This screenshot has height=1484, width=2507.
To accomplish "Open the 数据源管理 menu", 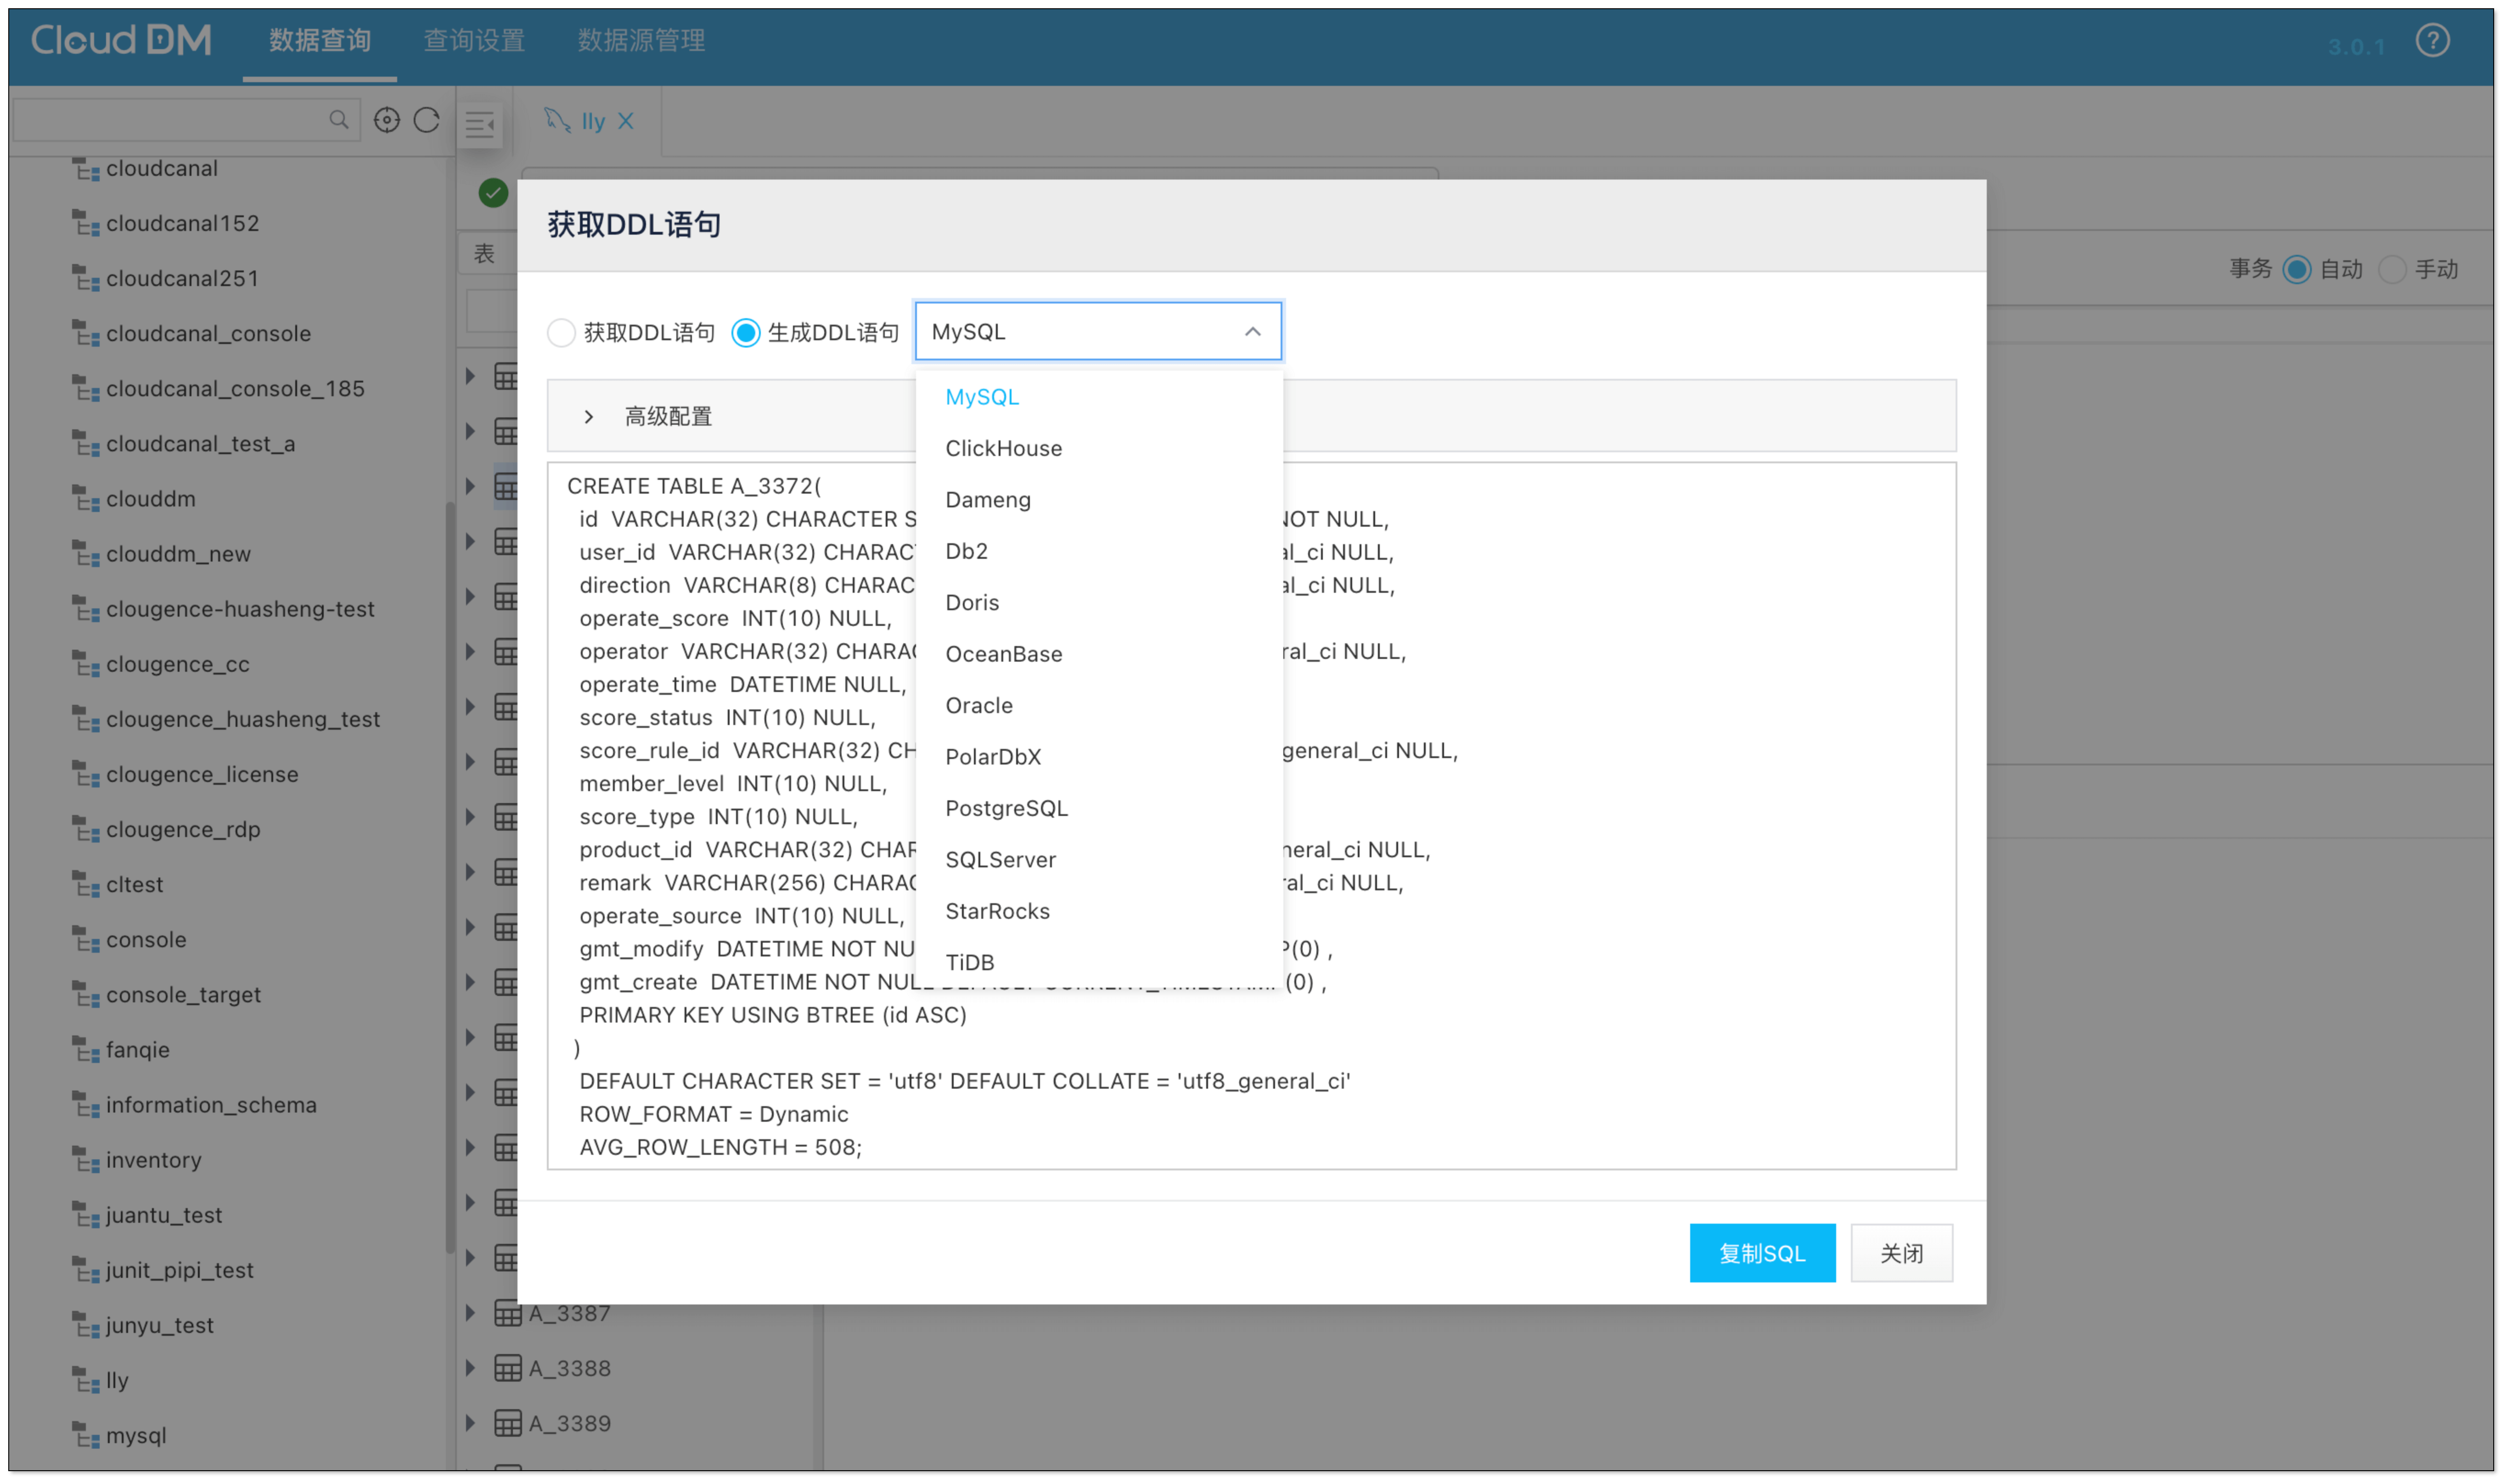I will click(x=641, y=41).
